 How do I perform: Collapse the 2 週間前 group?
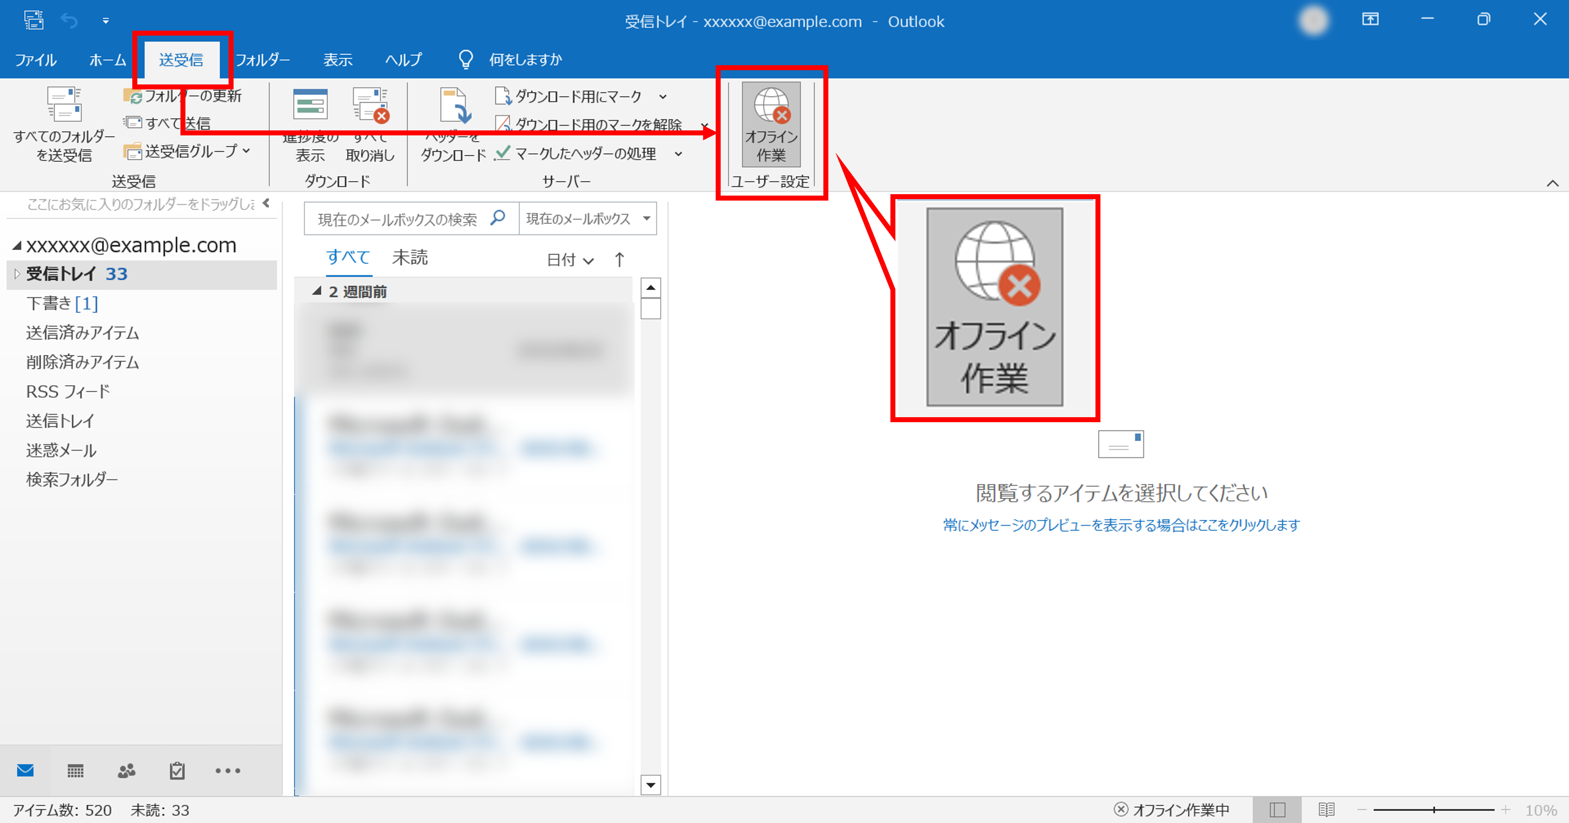(x=317, y=291)
